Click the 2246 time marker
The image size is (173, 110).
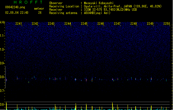tap(101, 24)
